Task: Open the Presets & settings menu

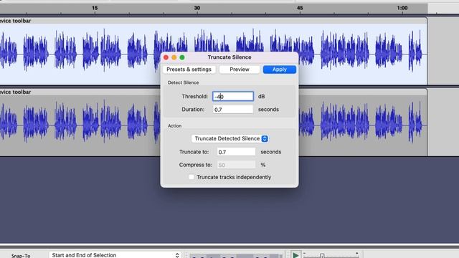Action: [189, 70]
